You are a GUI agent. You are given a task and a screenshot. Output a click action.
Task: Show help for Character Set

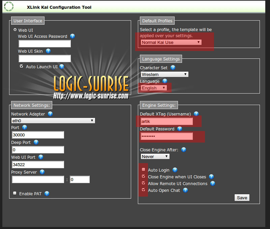173,68
